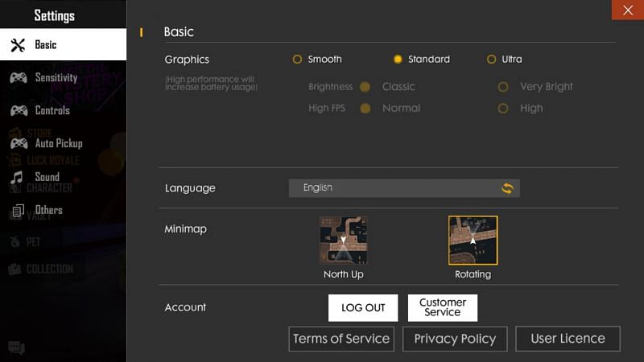Click the music note Sound icon
This screenshot has height=362, width=644.
point(18,177)
